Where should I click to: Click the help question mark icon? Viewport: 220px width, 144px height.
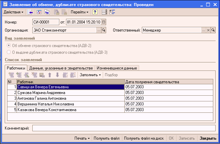pos(95,12)
